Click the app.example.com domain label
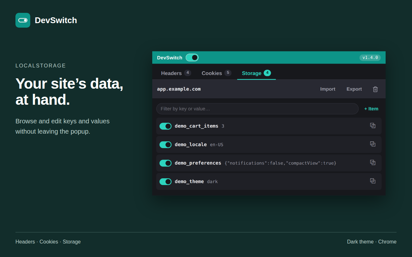Screen dimensions: 412x257 pyautogui.click(x=179, y=89)
